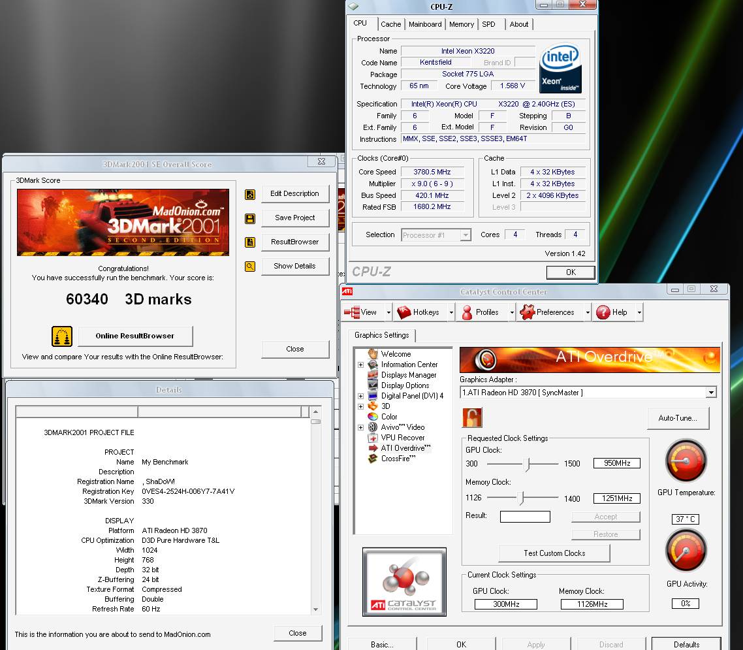Select the Graphics Settings tab
Image resolution: width=743 pixels, height=650 pixels.
pos(381,335)
